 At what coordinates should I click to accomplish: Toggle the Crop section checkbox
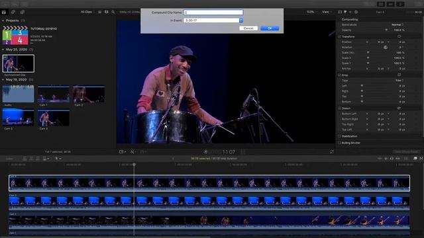click(x=339, y=75)
